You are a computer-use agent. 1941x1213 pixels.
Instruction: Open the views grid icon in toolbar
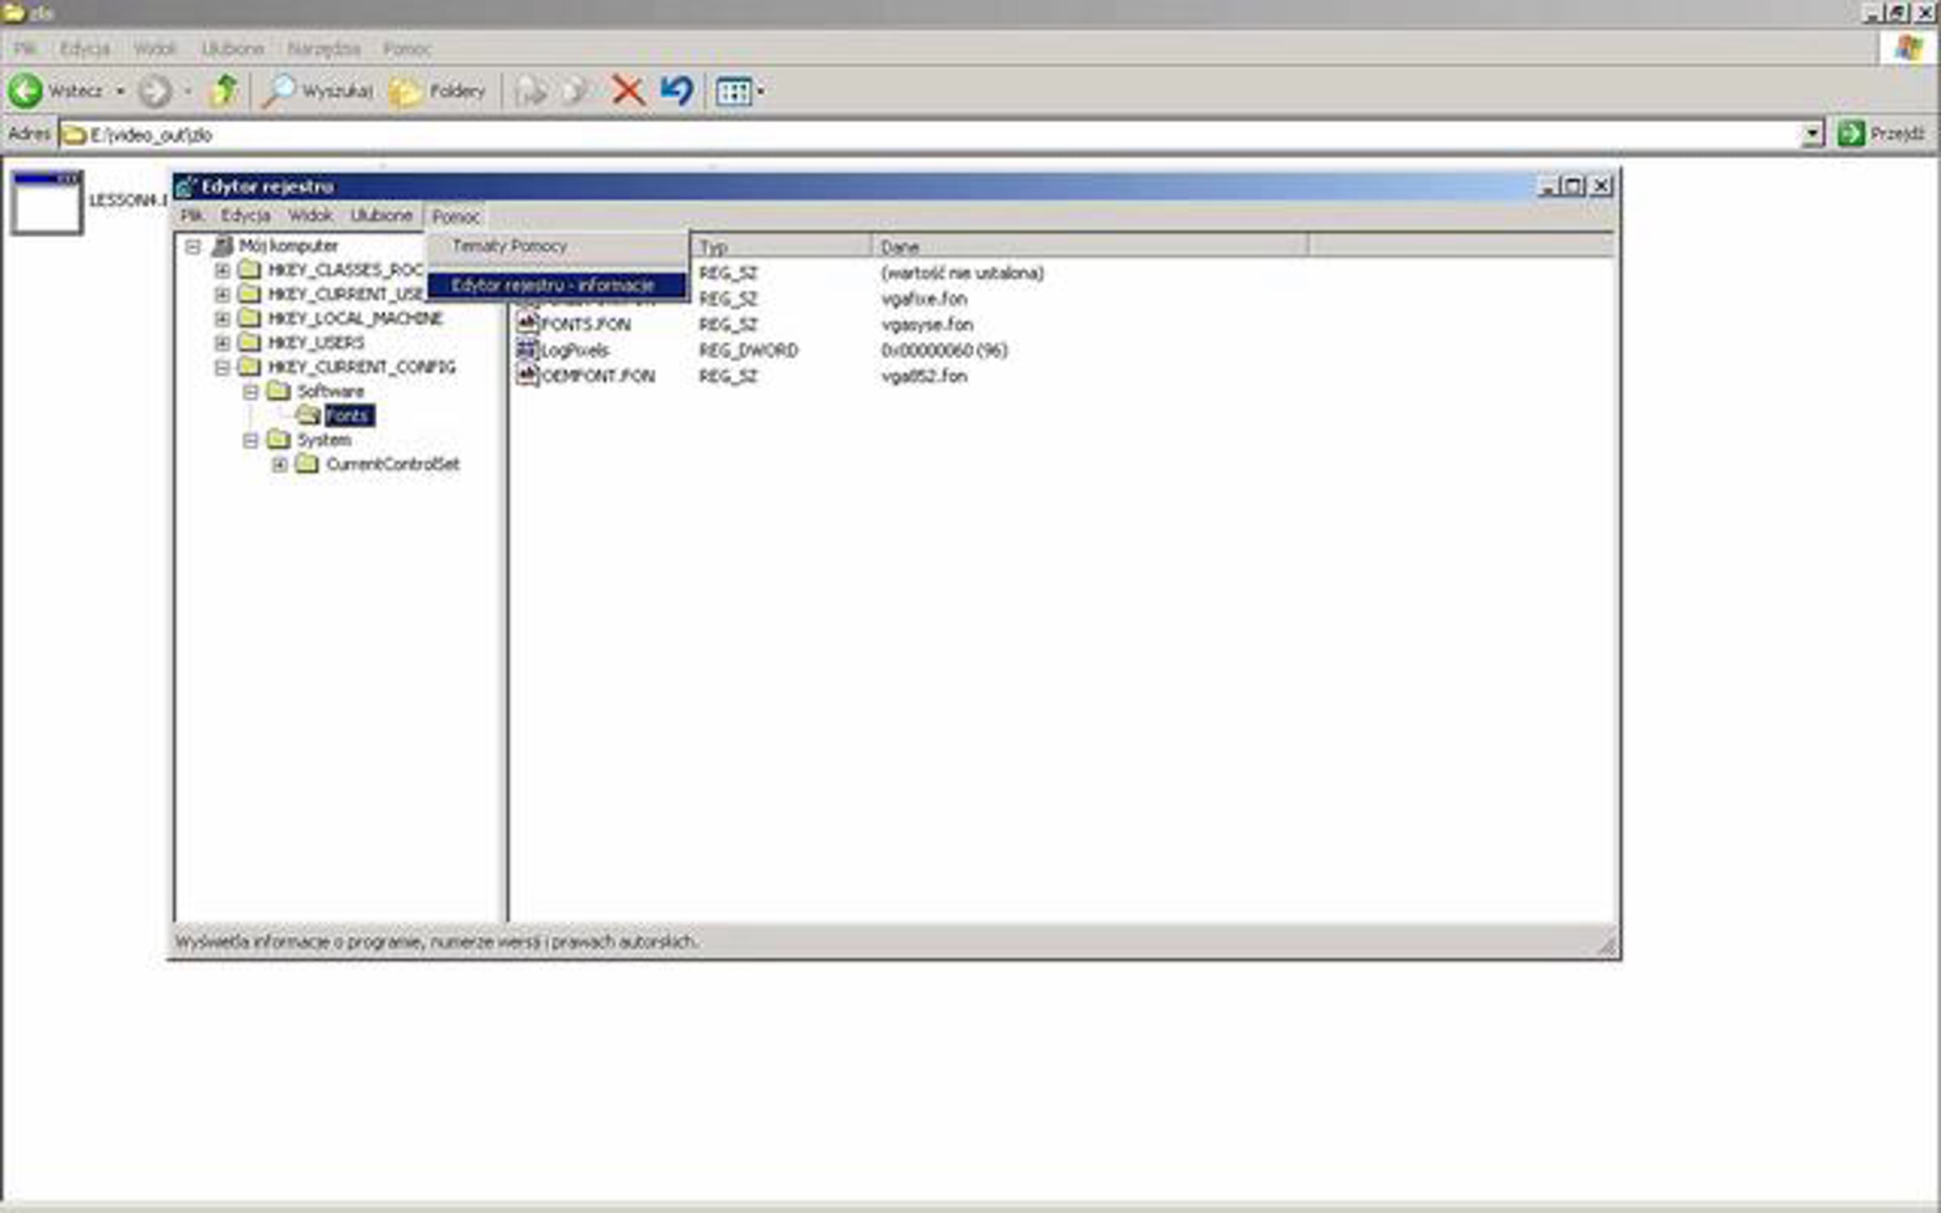point(734,91)
